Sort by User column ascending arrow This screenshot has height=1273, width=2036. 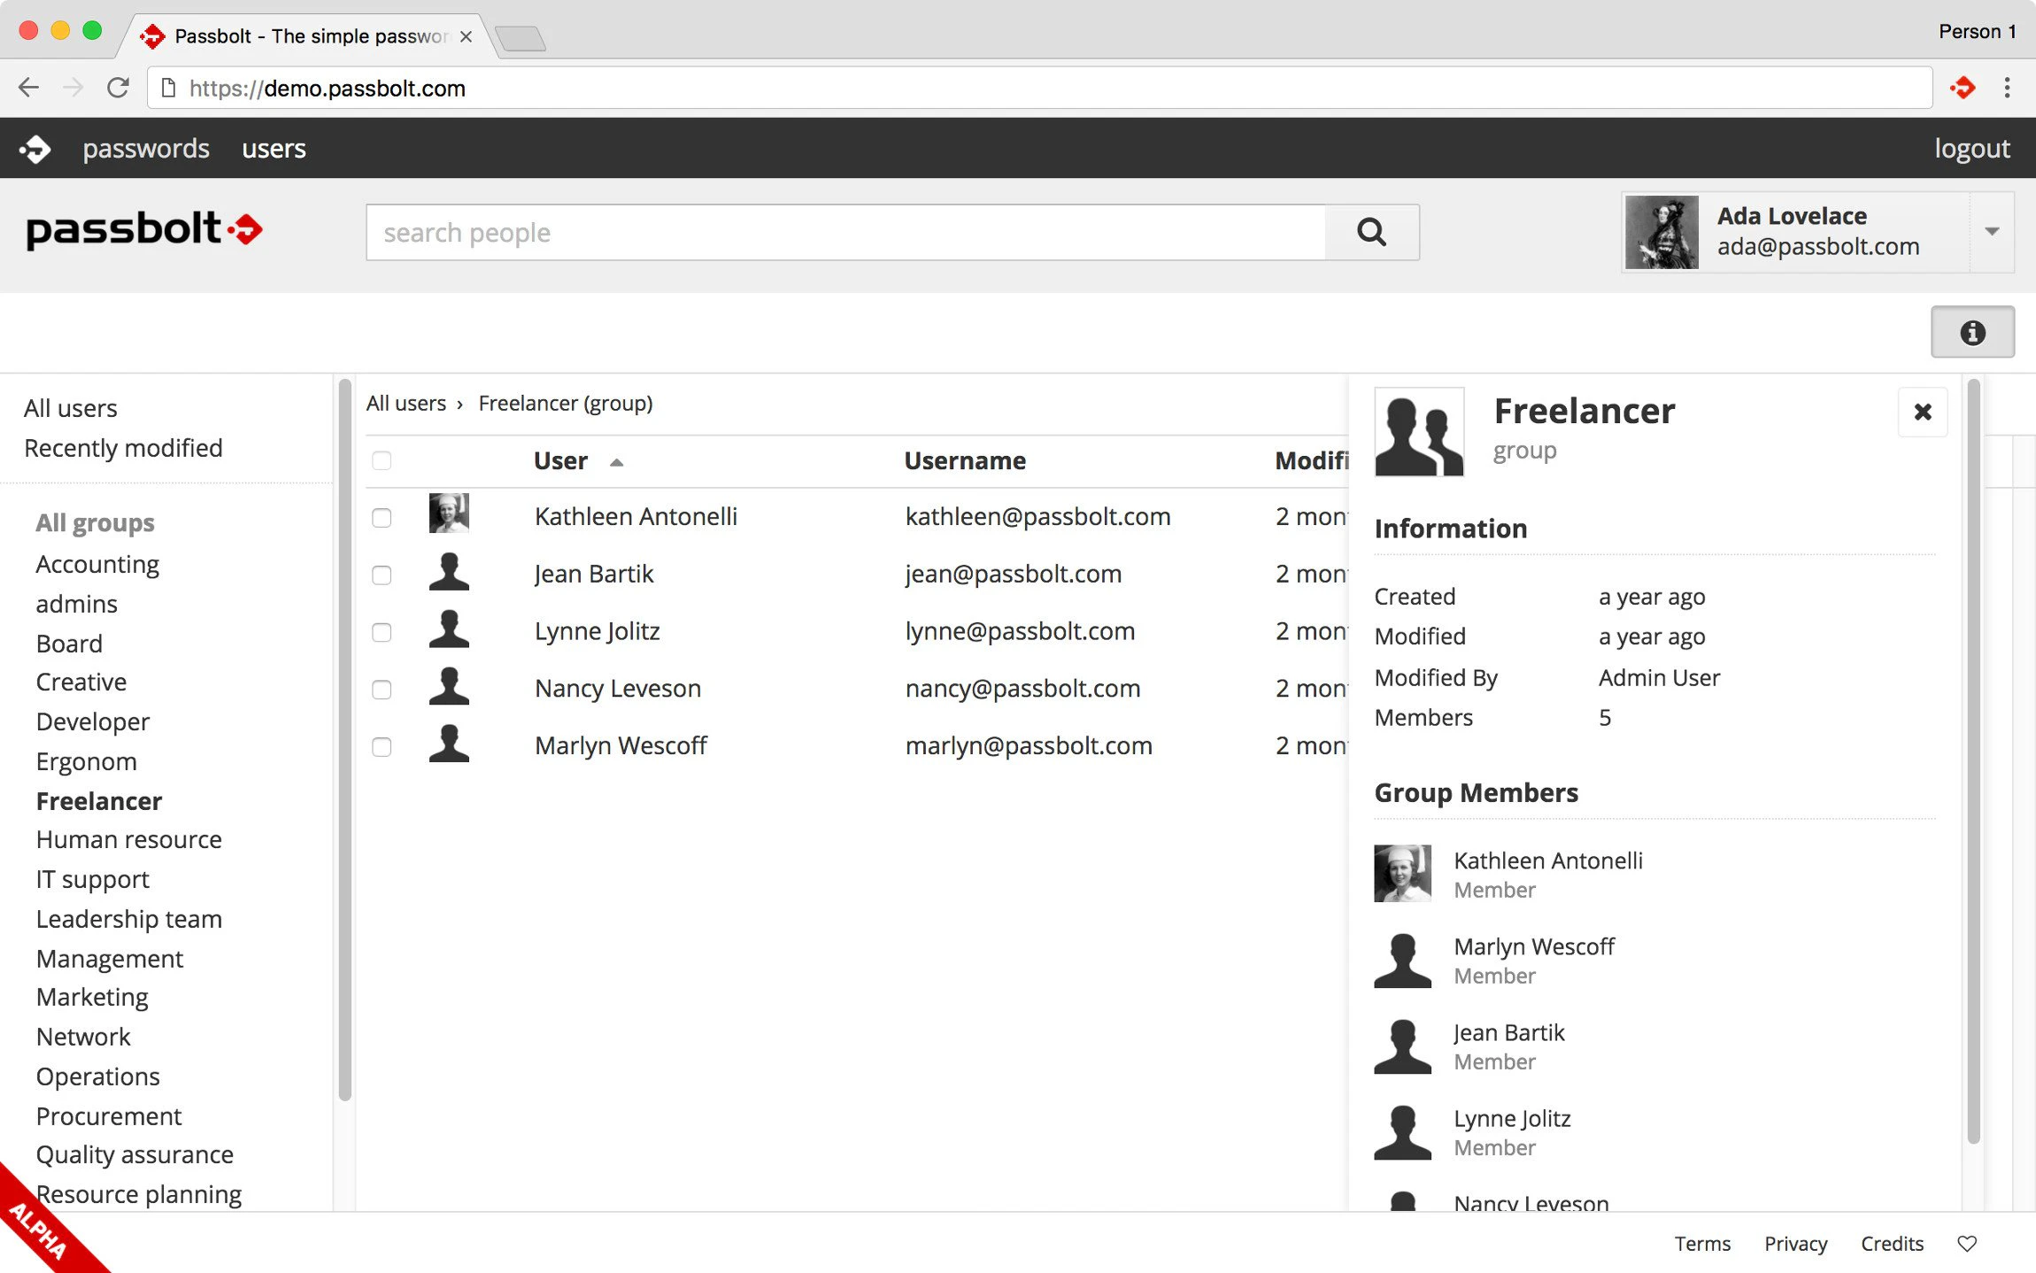click(x=616, y=462)
